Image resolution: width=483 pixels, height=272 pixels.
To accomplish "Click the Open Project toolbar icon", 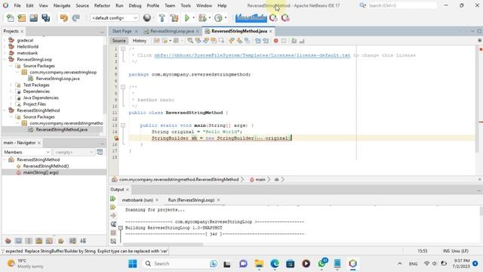I will (33, 18).
